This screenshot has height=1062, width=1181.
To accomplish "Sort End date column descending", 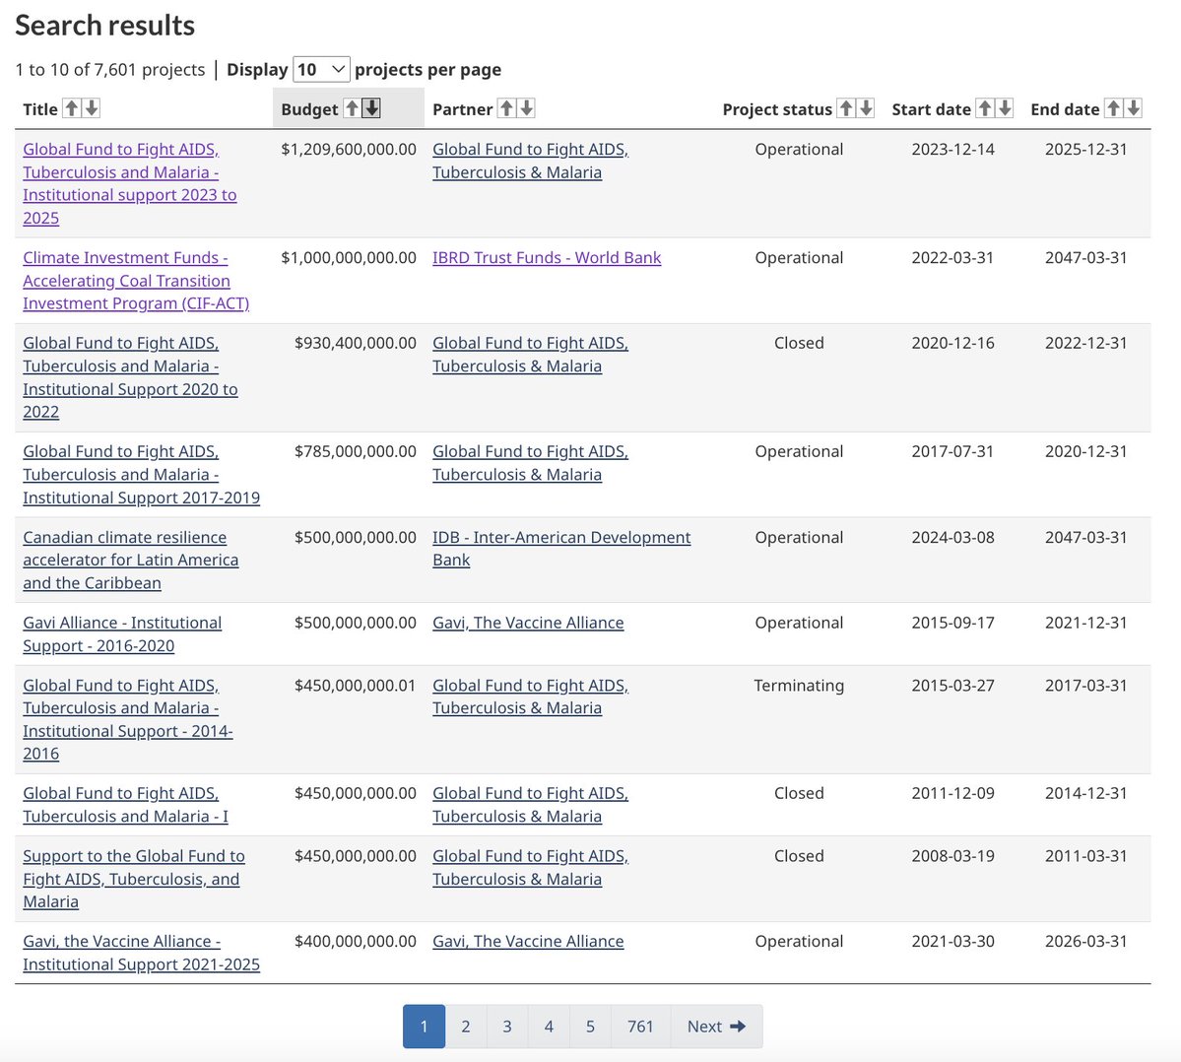I will pyautogui.click(x=1134, y=108).
